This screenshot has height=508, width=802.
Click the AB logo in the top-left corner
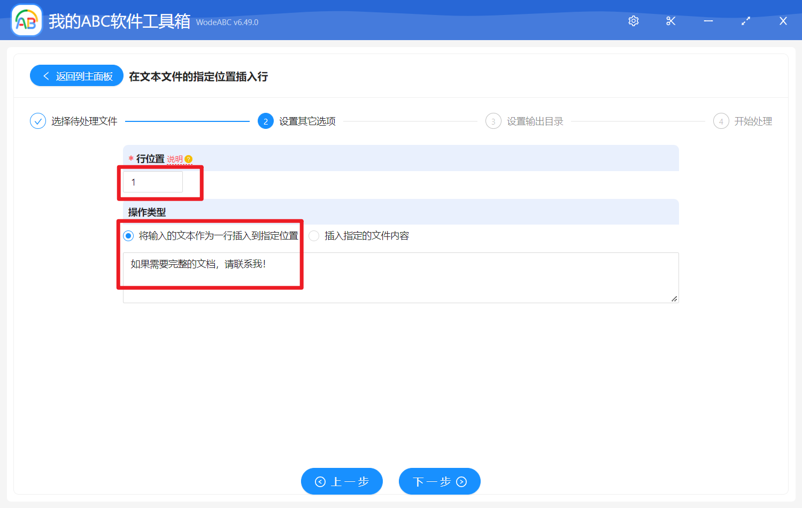point(26,20)
